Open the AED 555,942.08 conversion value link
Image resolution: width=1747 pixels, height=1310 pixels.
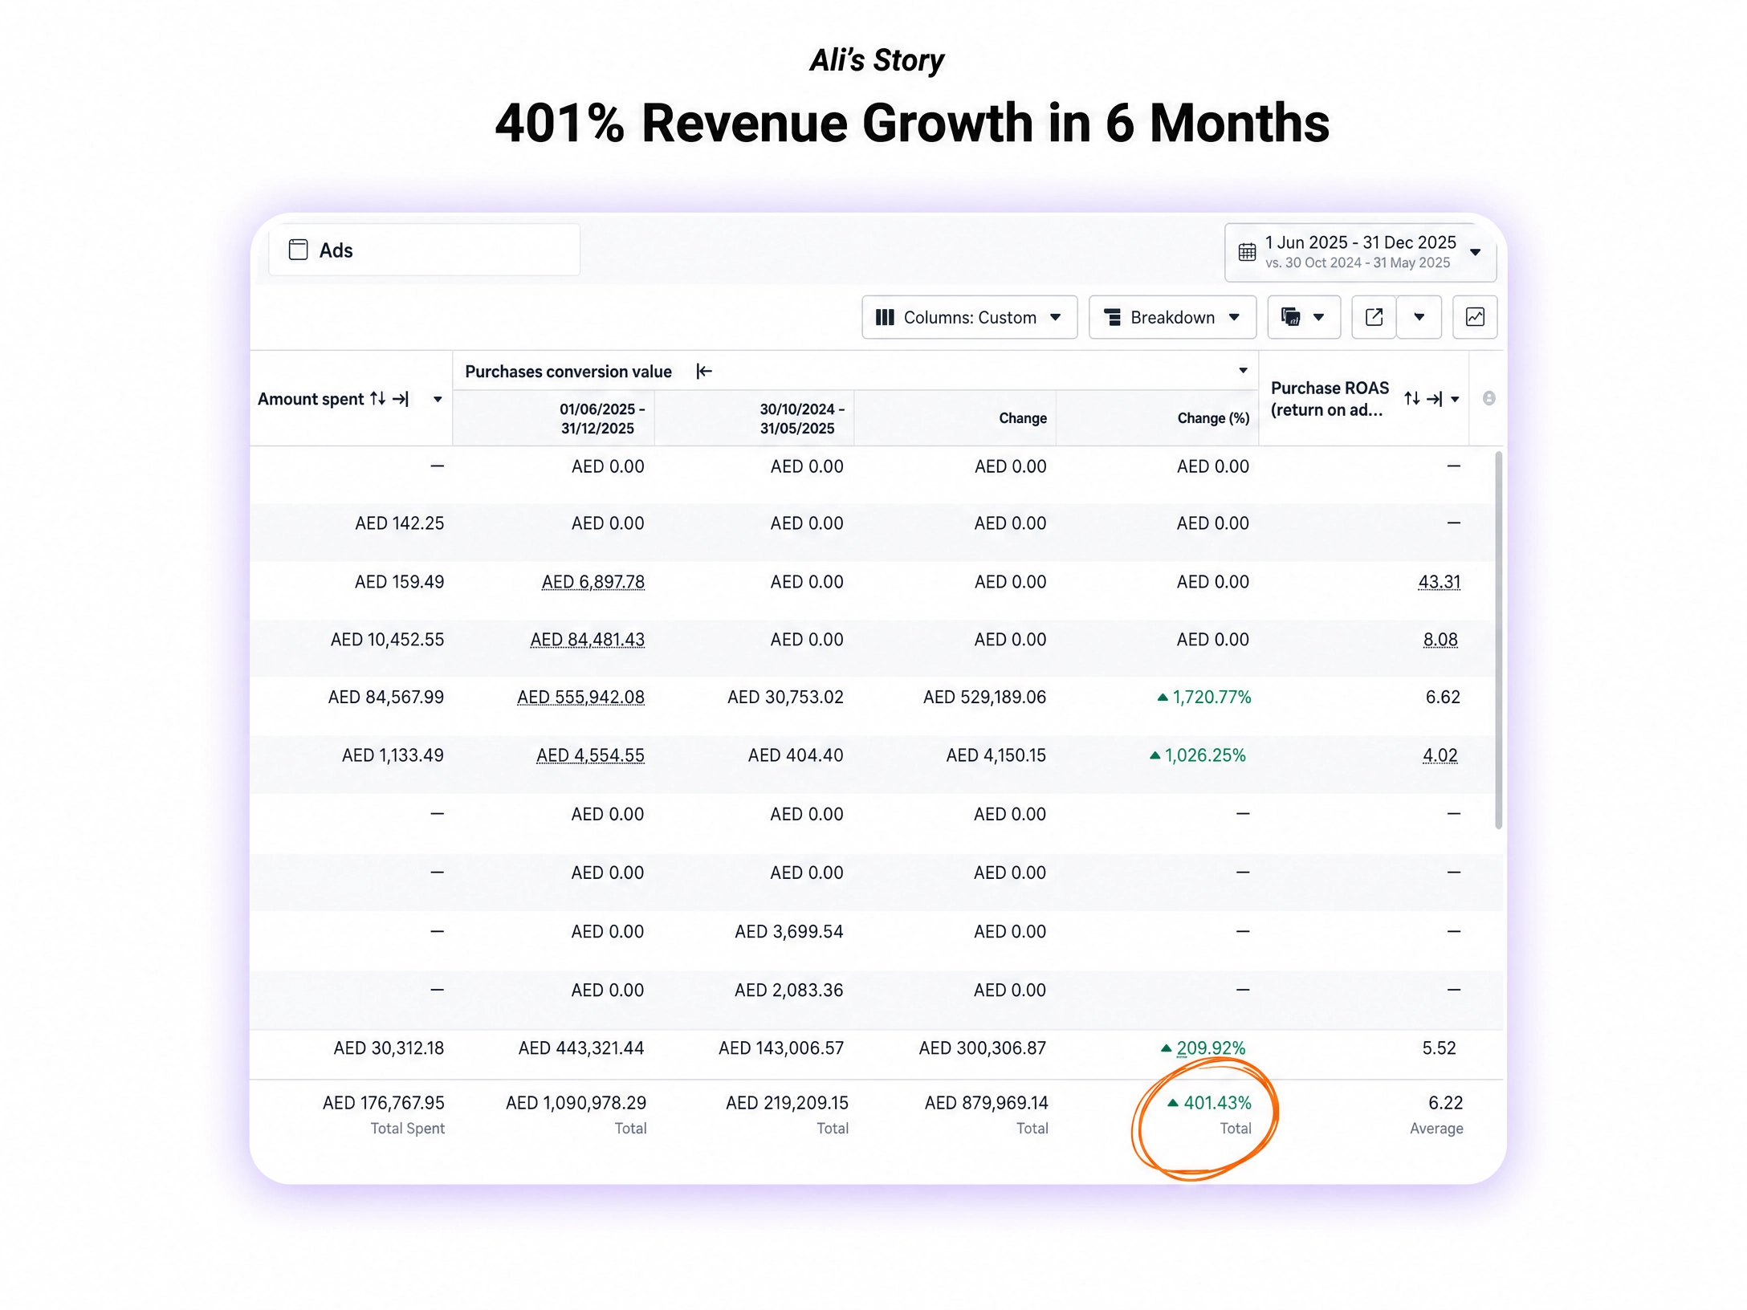tap(580, 697)
